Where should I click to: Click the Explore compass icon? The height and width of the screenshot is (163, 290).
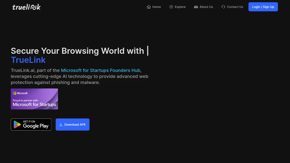pyautogui.click(x=171, y=7)
